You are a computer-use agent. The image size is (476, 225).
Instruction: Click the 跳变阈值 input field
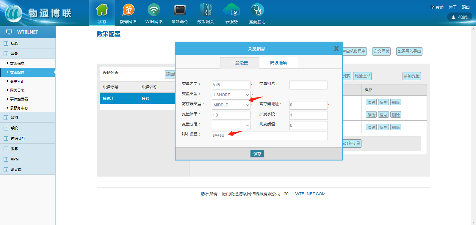(x=309, y=125)
